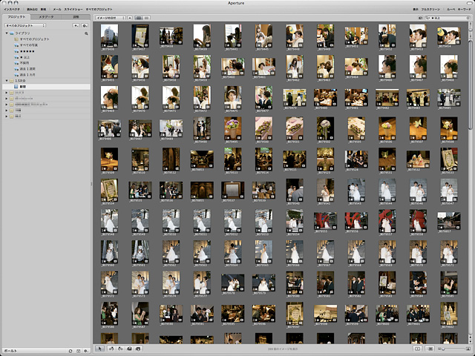Click the フルスクリーン button

pyautogui.click(x=430, y=8)
